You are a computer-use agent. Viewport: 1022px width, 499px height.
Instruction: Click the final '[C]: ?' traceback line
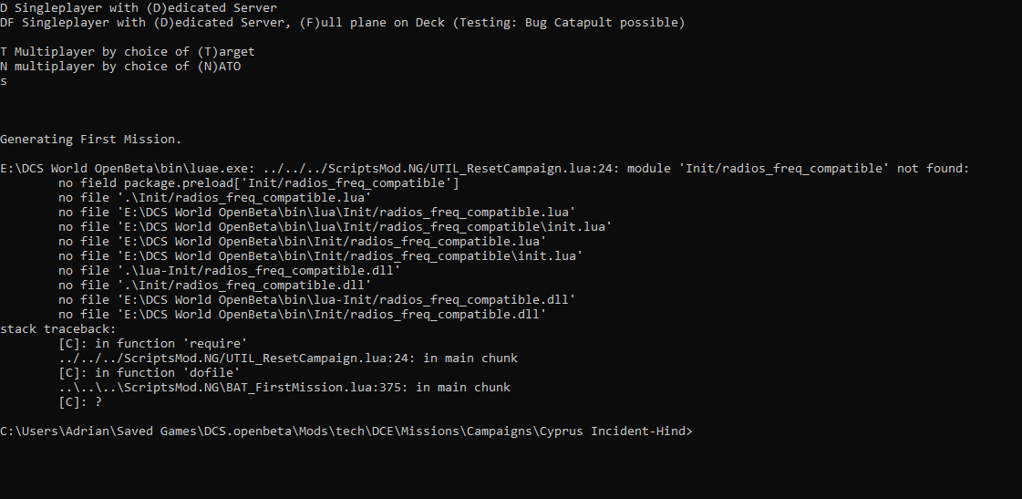click(80, 401)
